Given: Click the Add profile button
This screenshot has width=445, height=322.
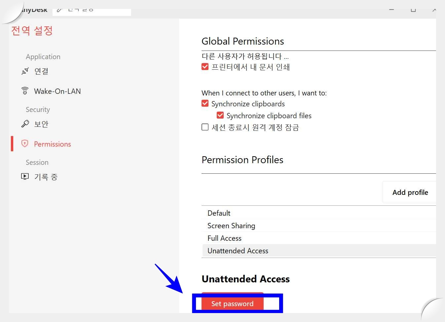Looking at the screenshot, I should [410, 192].
